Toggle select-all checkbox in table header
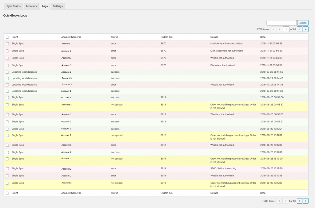315x208 pixels. click(7, 37)
